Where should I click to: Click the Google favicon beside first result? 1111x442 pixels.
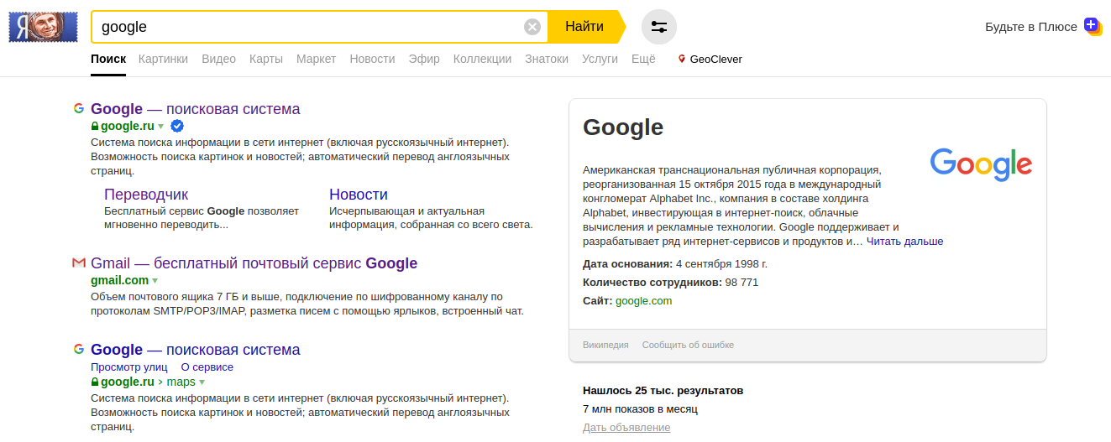coord(79,108)
